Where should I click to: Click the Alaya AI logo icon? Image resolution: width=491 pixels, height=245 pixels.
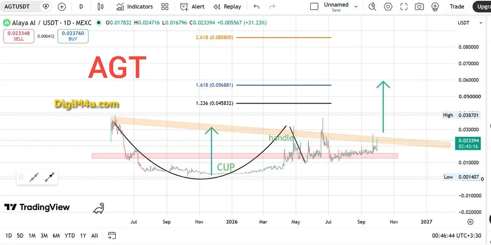(7, 23)
